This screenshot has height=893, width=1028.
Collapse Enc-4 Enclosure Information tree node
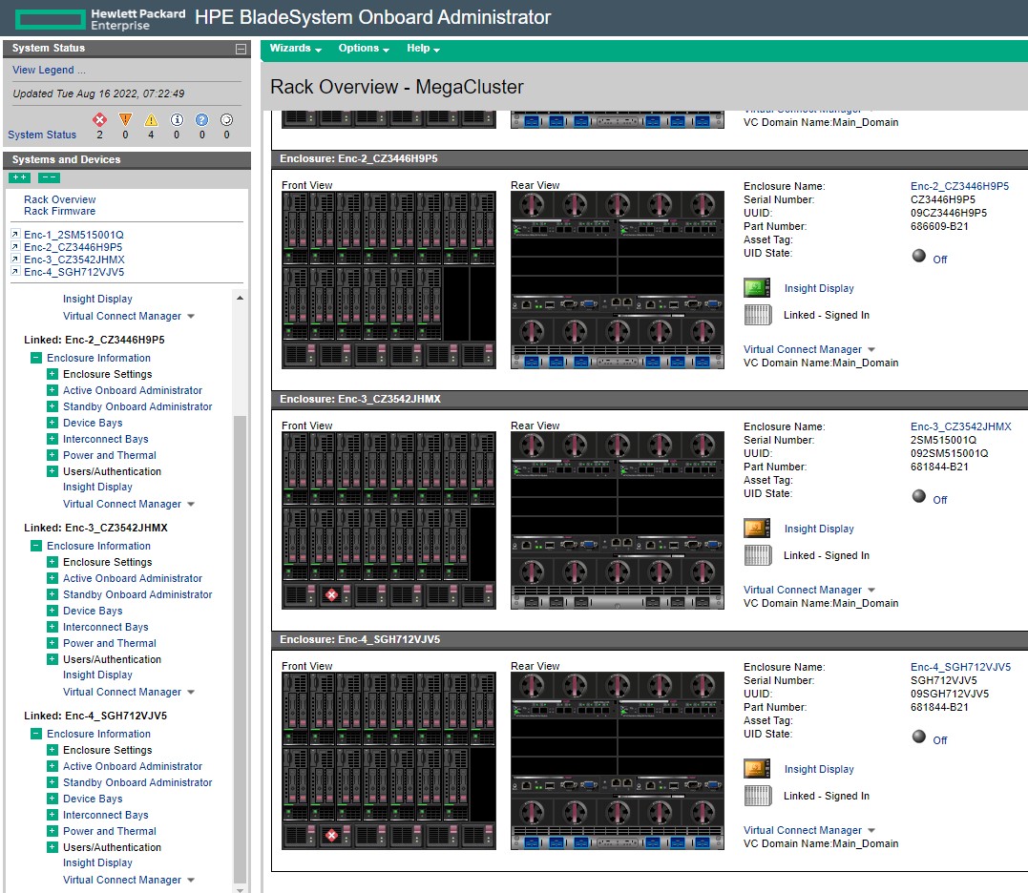(36, 734)
